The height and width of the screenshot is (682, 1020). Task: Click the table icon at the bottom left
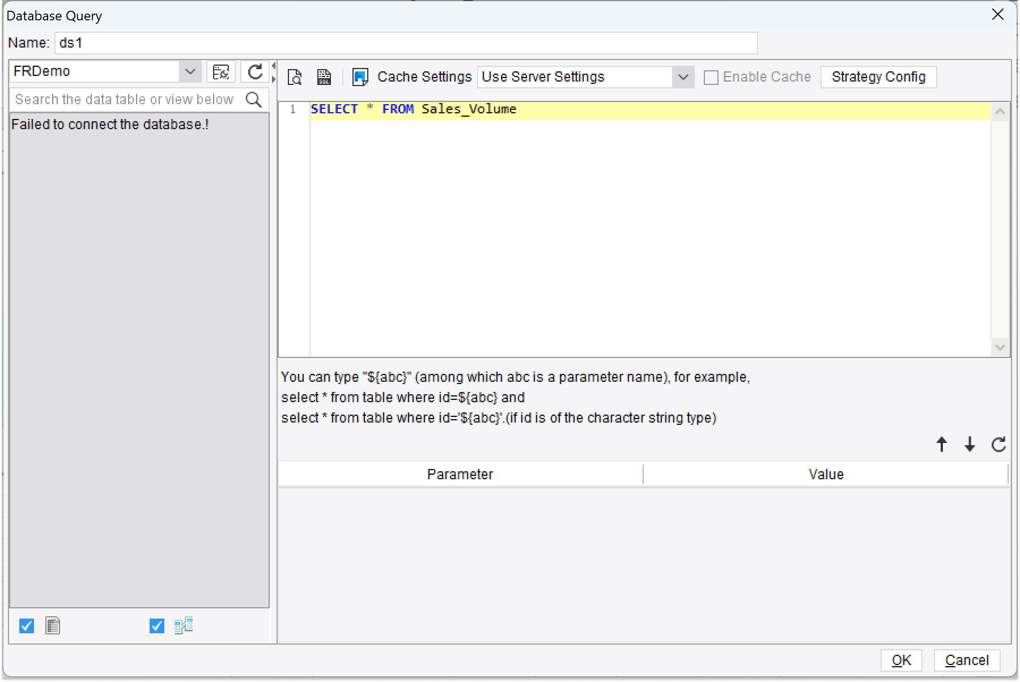53,626
